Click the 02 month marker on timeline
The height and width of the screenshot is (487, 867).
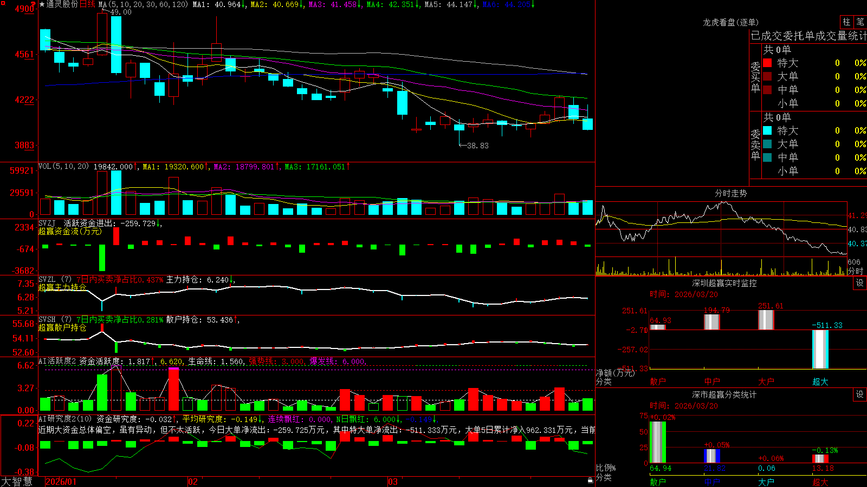[193, 482]
